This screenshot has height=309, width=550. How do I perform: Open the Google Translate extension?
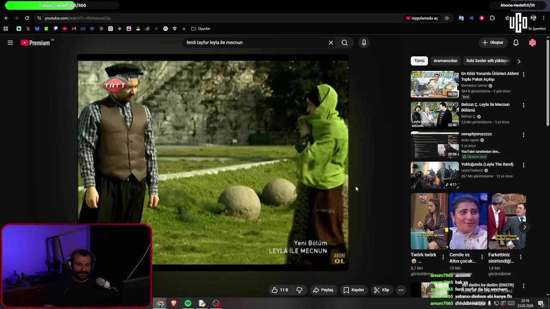[x=461, y=18]
